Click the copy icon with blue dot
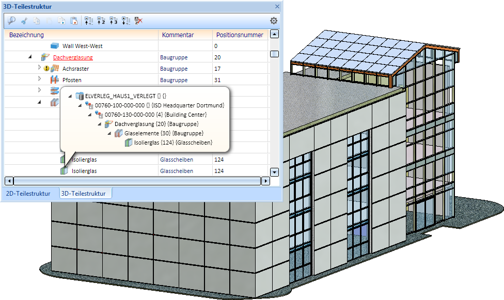The height and width of the screenshot is (300, 504). (x=61, y=21)
